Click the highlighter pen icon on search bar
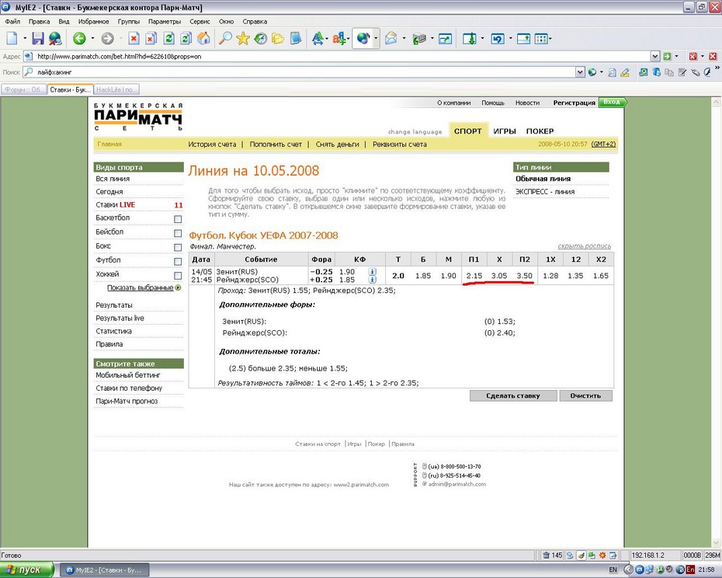 point(624,72)
